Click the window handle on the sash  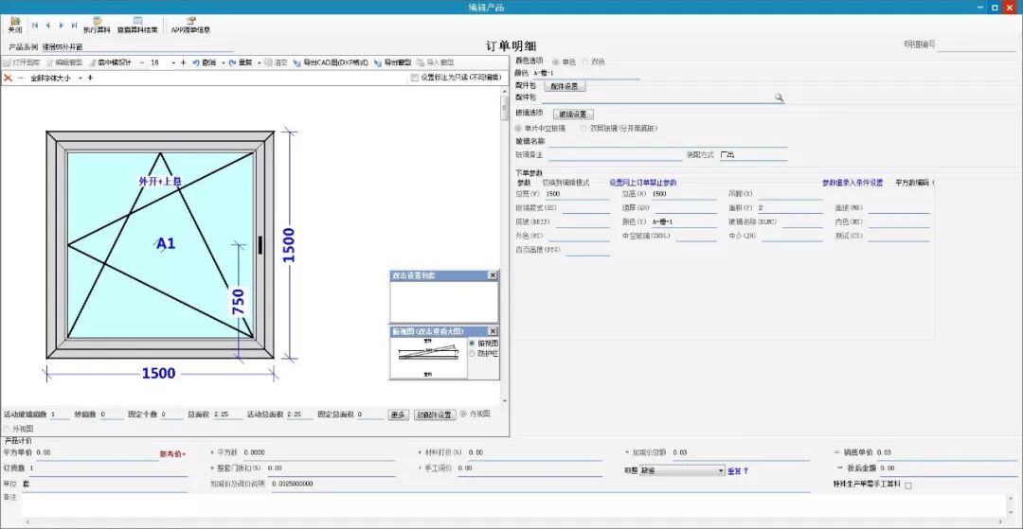[x=260, y=245]
